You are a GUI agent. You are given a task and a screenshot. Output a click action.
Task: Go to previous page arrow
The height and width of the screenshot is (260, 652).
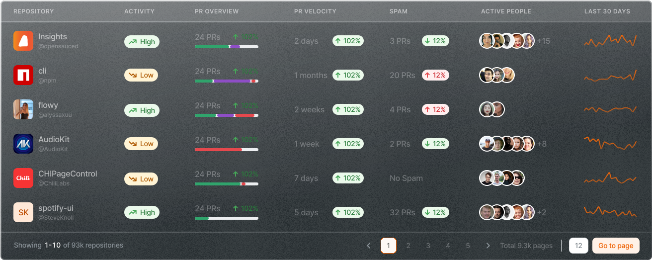(369, 246)
